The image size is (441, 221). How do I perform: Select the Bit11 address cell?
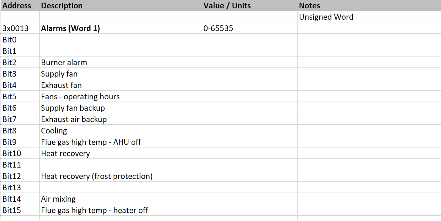click(x=12, y=165)
